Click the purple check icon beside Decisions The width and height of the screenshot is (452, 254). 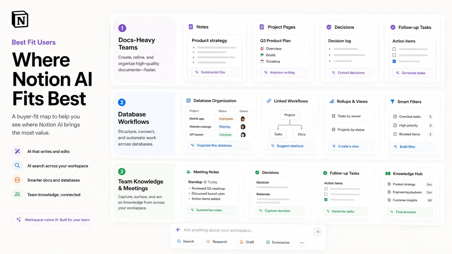(x=329, y=27)
